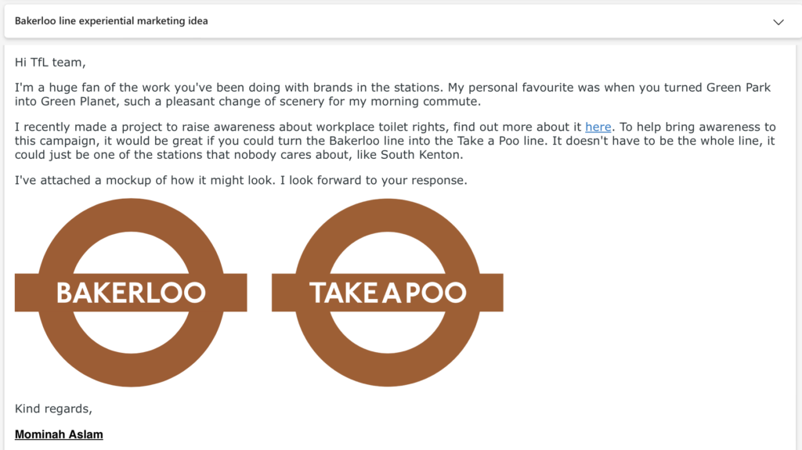This screenshot has width=802, height=450.
Task: Select the Take a Poo roundel image
Action: tap(387, 293)
